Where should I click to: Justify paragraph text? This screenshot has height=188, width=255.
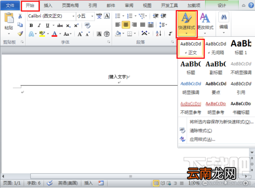[x=143, y=25]
